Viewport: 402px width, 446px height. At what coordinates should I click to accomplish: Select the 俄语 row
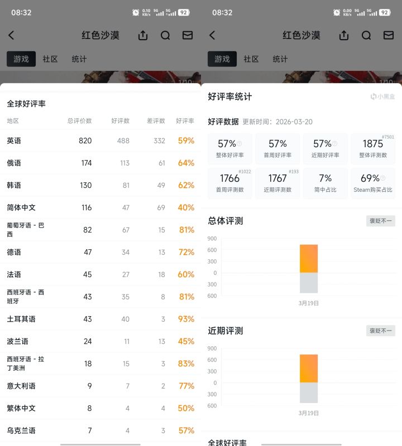[100, 163]
